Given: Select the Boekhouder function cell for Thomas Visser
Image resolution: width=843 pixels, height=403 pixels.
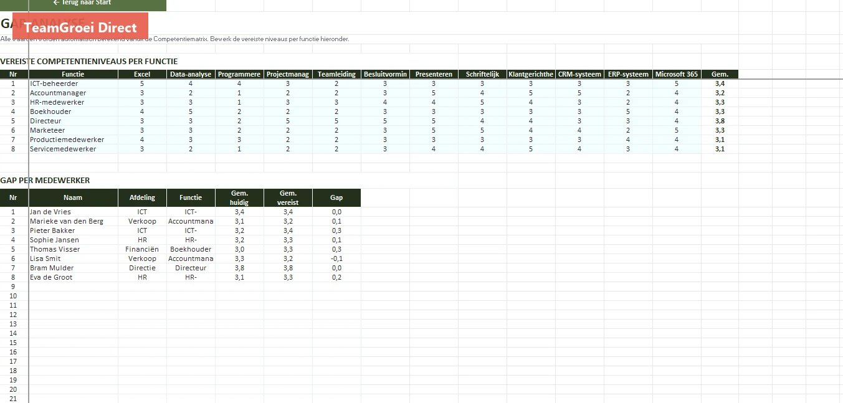Looking at the screenshot, I should pos(191,249).
